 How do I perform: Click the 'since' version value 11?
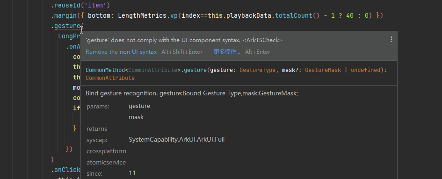(132, 173)
